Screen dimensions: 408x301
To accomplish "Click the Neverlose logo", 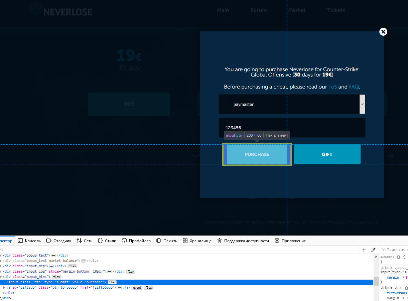I will [61, 10].
